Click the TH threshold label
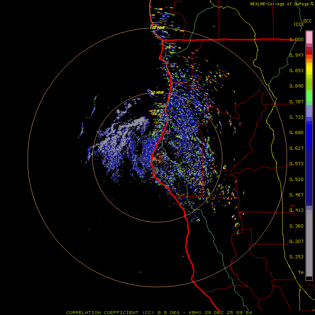315x315 pixels. [x=301, y=273]
